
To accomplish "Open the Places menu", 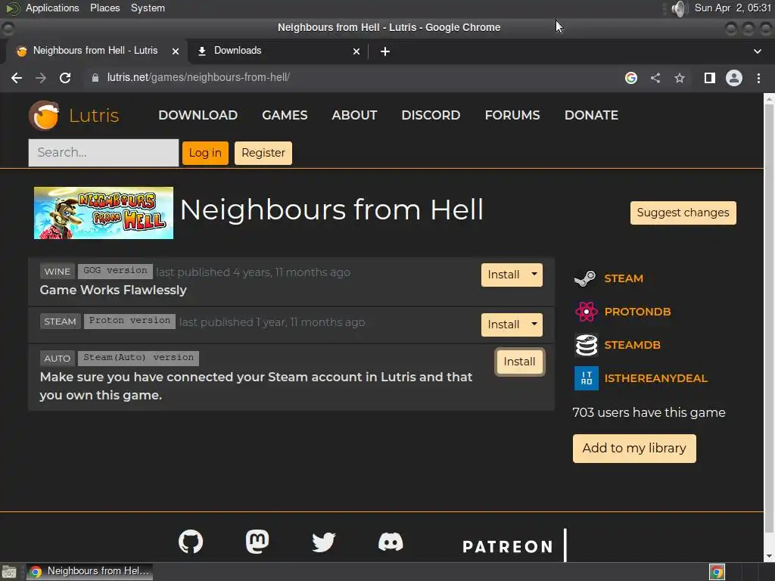I will pos(104,8).
